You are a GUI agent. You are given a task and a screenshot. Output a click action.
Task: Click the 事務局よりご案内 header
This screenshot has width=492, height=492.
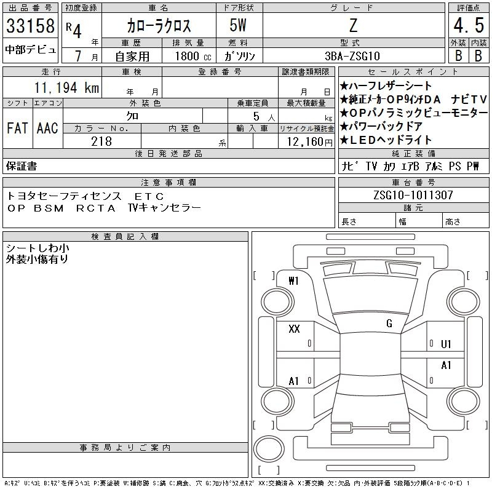point(125,448)
